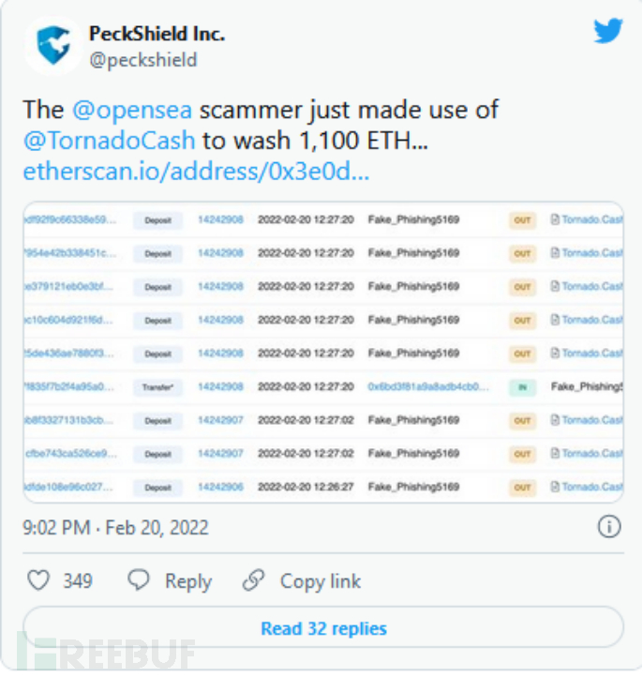643x677 pixels.
Task: Click the Reply text label
Action: point(188,581)
